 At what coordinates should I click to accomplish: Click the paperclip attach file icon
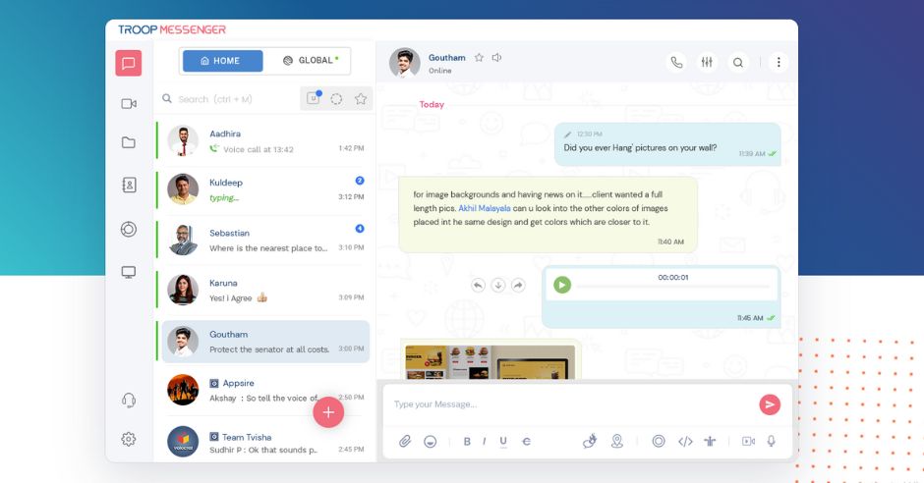pos(404,442)
